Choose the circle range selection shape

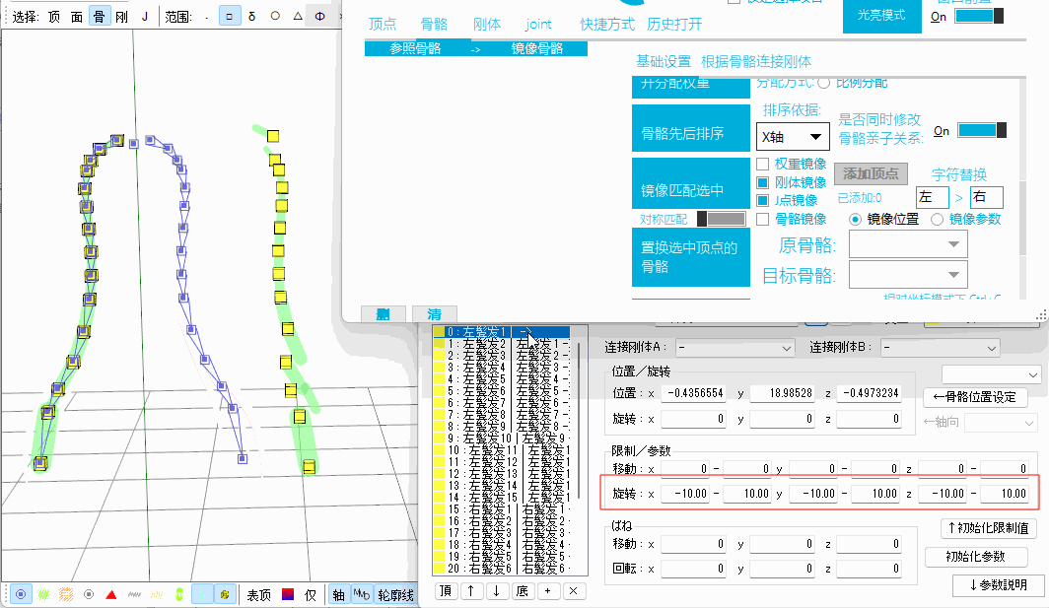pyautogui.click(x=274, y=16)
